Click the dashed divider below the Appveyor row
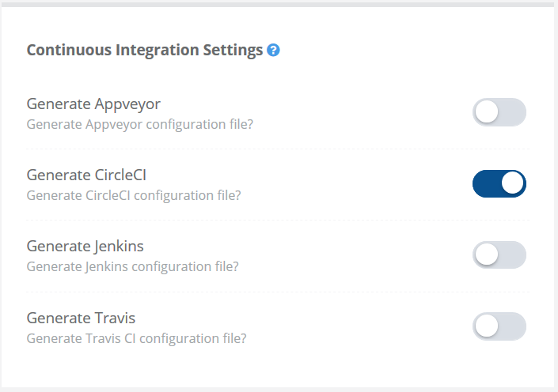 [x=278, y=149]
